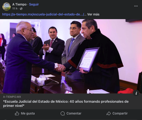142x120 pixels.
Task: Click the framed certificate in photo
Action: click(88, 59)
